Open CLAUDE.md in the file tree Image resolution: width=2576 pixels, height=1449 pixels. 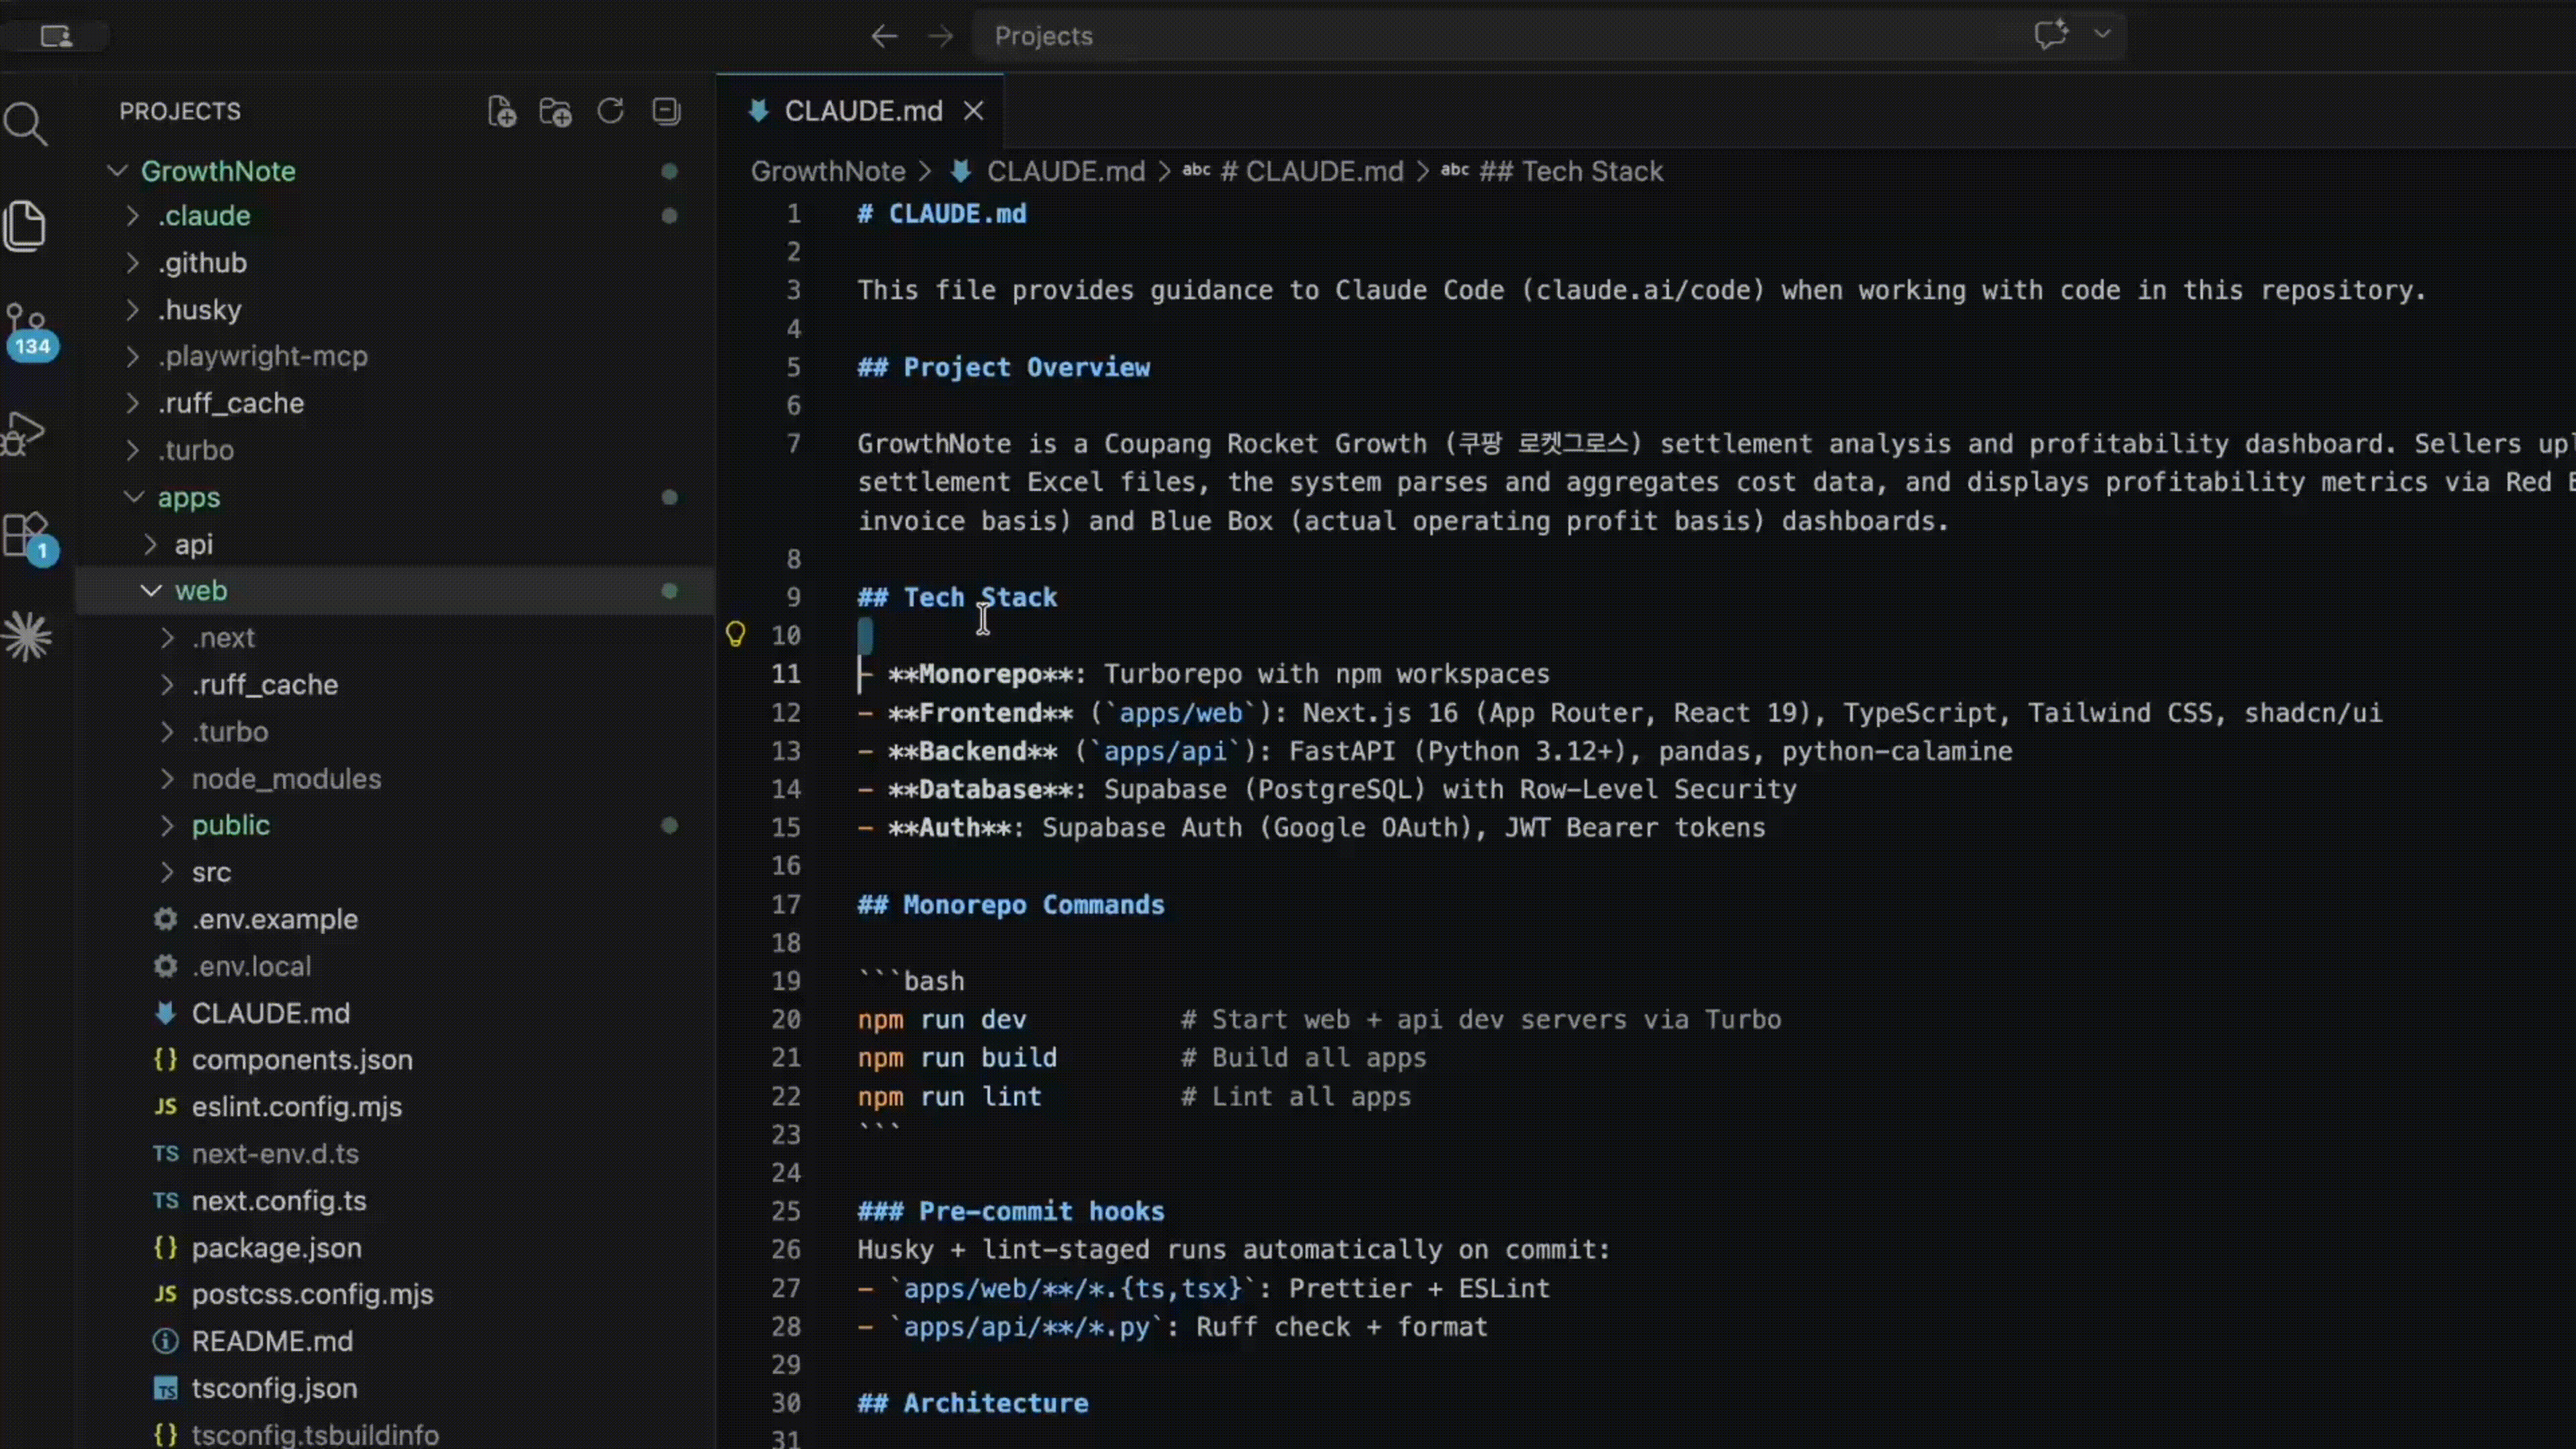(395, 1013)
